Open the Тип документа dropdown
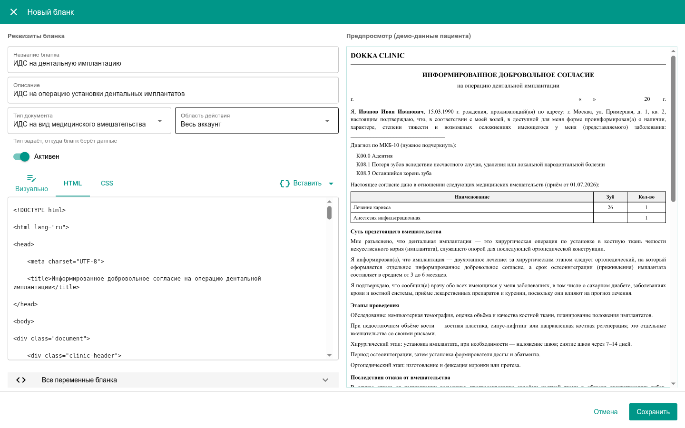Viewport: 685px width, 428px height. (x=89, y=121)
